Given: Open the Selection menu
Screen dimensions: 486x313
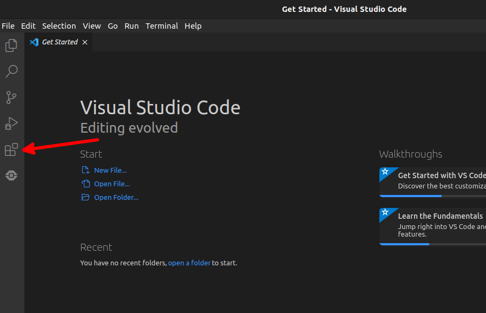Looking at the screenshot, I should [x=59, y=26].
